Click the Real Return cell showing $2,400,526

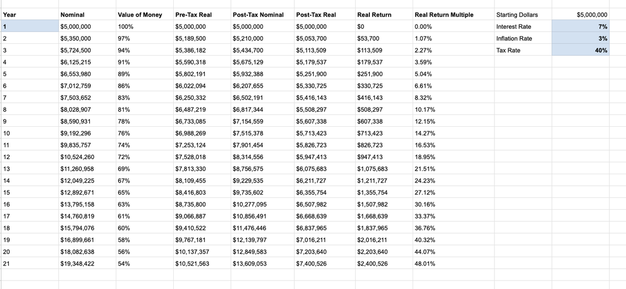point(382,263)
